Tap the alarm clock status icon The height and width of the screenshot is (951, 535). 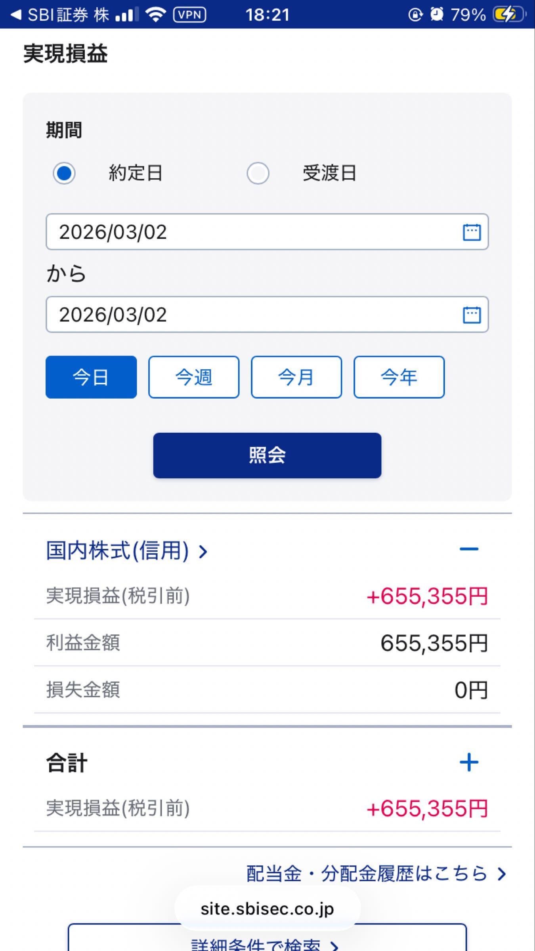click(436, 15)
